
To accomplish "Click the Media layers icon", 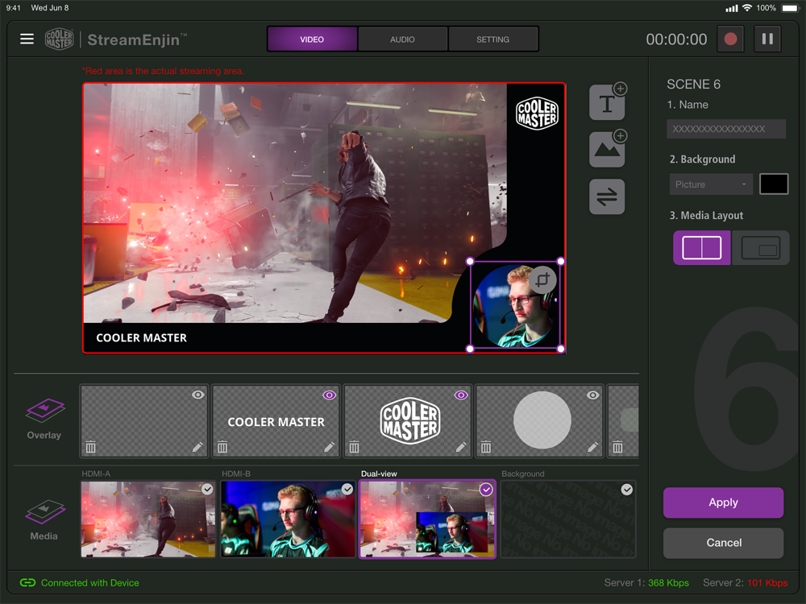I will (44, 511).
